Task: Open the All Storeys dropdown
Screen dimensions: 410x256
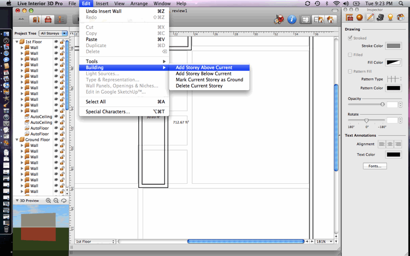Action: coord(53,33)
